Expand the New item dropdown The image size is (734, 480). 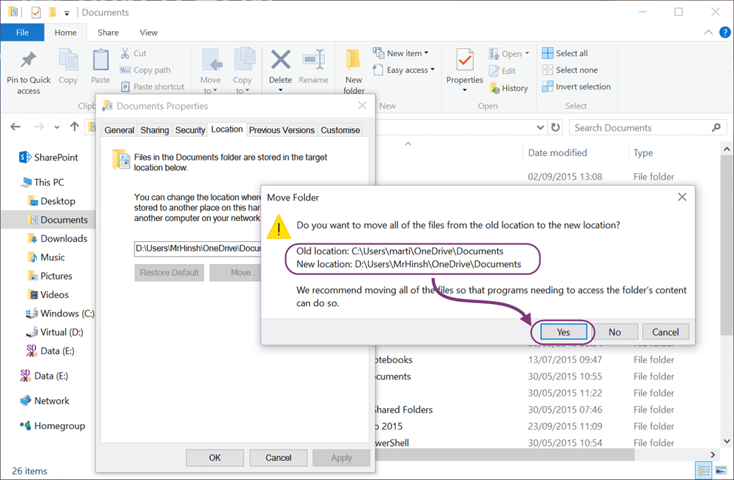pos(426,53)
